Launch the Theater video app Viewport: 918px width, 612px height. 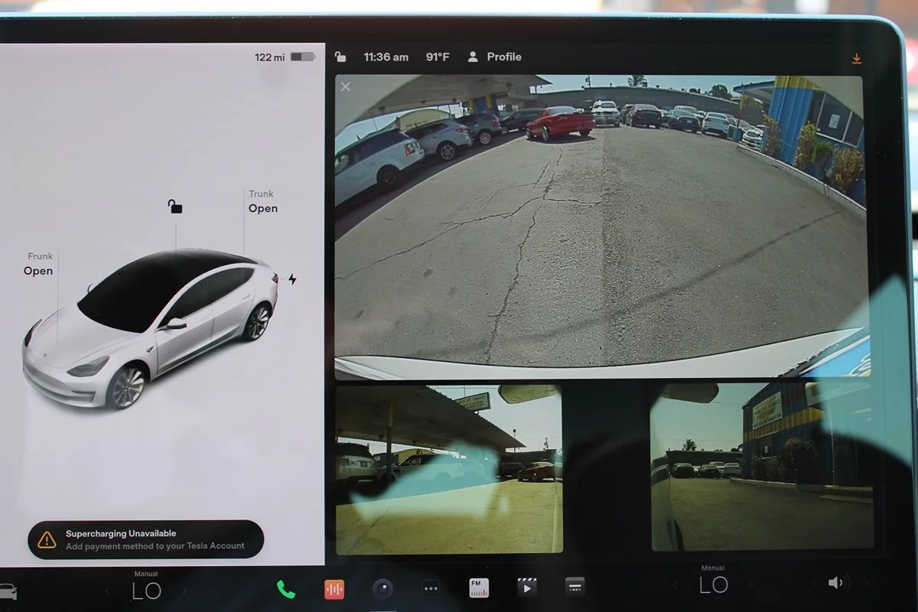[526, 588]
